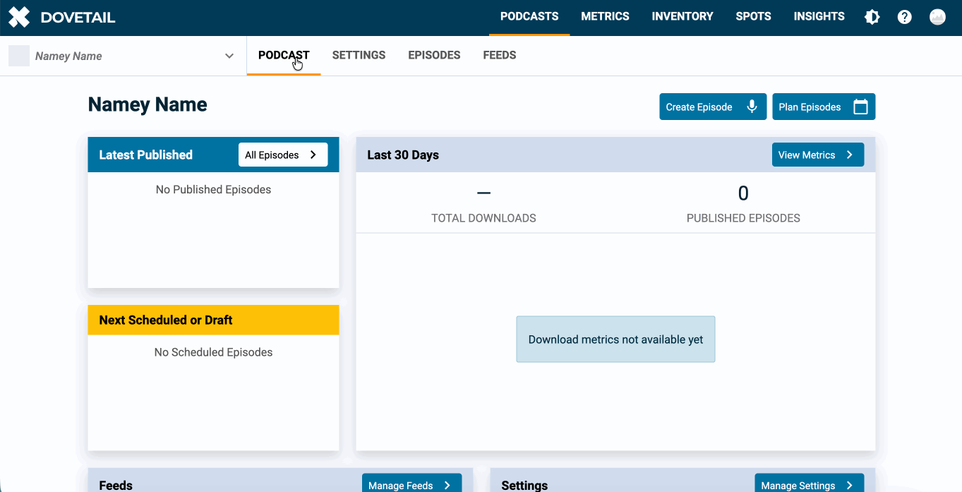Open the Episodes tab

point(434,55)
